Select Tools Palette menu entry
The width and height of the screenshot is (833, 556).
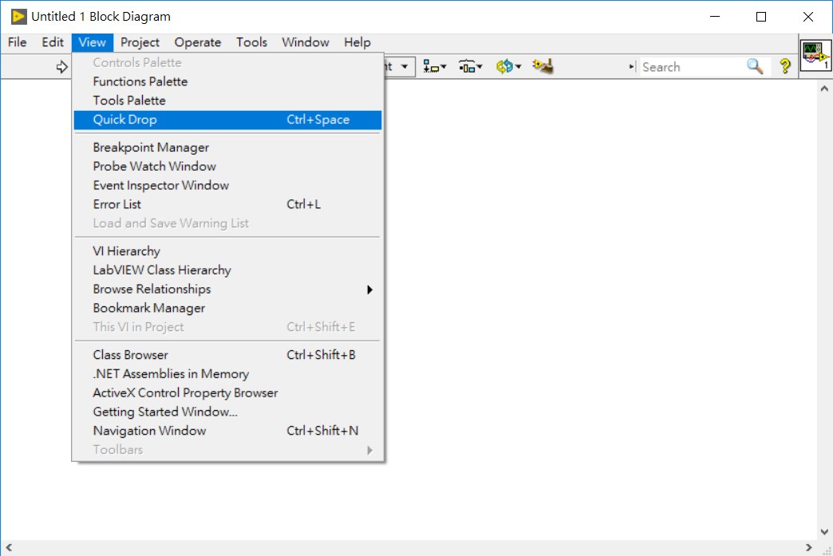pos(227,101)
